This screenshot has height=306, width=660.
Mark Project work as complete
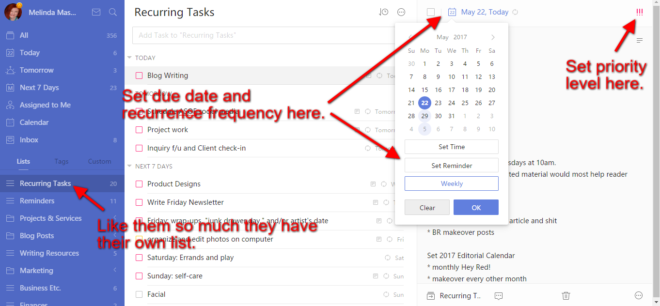coord(139,129)
